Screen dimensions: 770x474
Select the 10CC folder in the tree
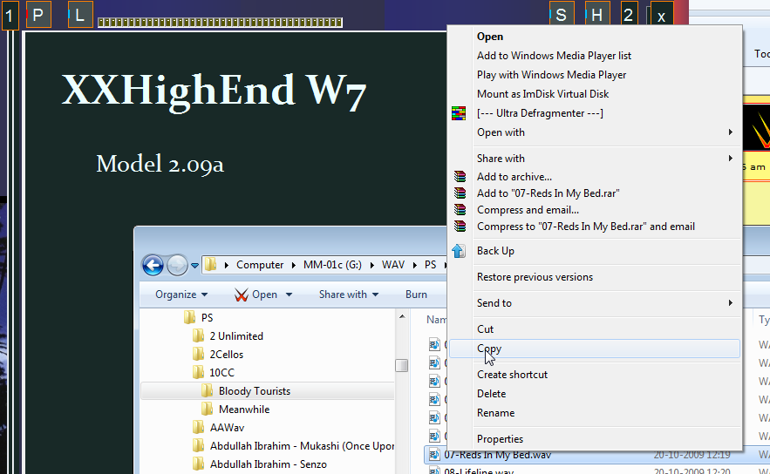pos(215,373)
